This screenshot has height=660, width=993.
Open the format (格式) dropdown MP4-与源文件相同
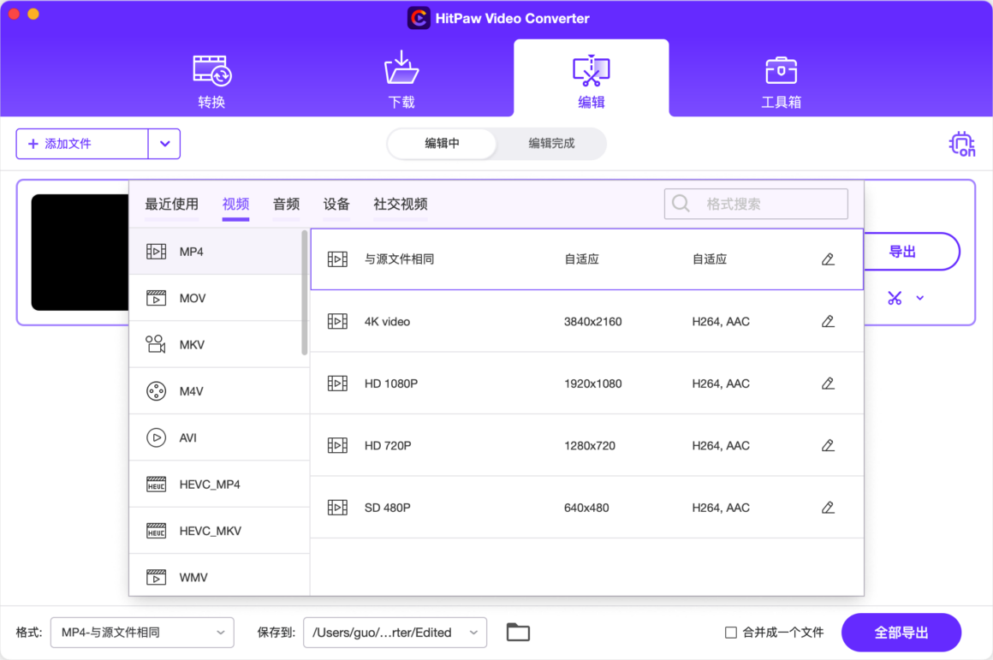pos(142,632)
